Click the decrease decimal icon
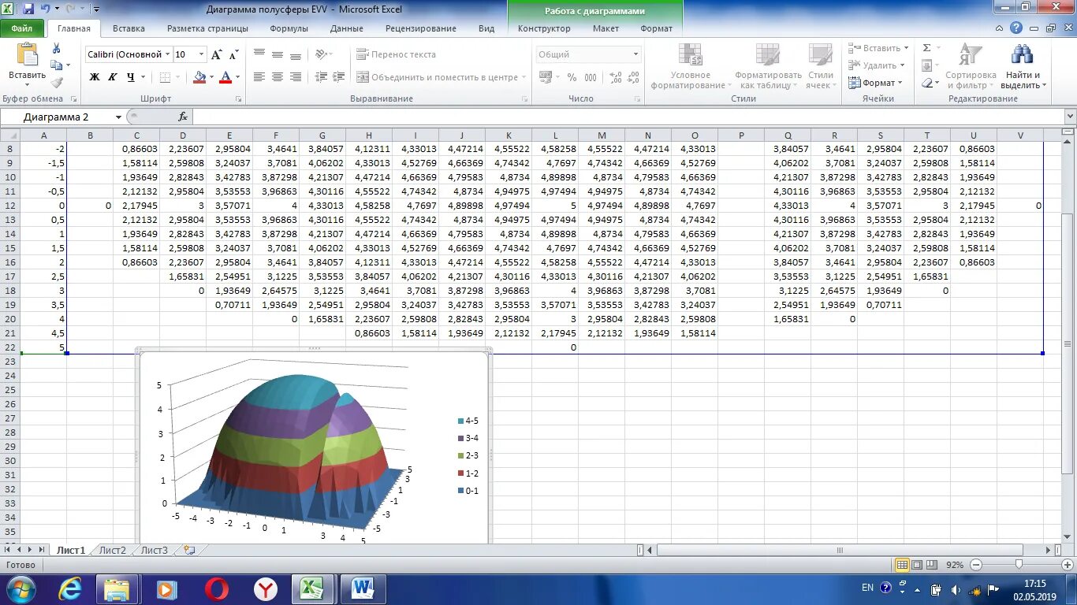Viewport: 1077px width, 605px height. 635,77
